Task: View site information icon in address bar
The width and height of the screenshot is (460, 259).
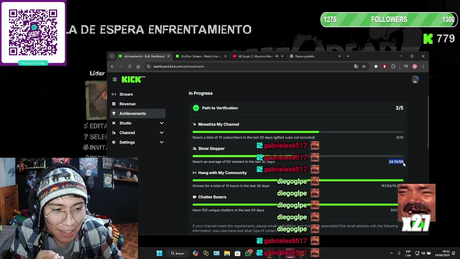Action: click(x=148, y=66)
